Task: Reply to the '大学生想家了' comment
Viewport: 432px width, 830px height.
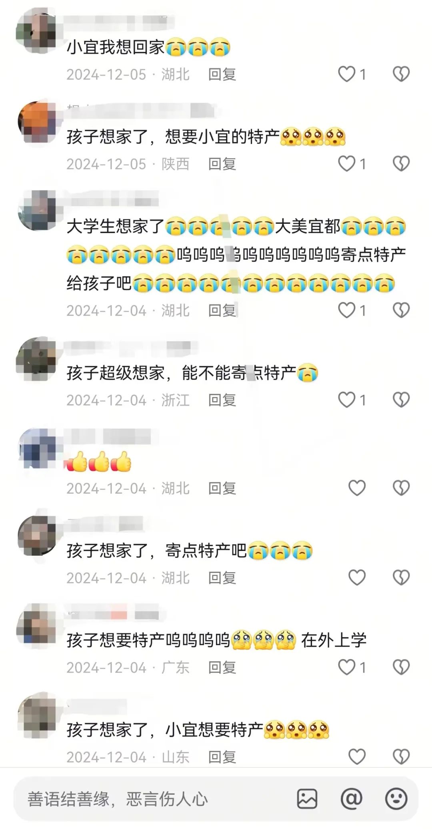Action: click(x=222, y=311)
